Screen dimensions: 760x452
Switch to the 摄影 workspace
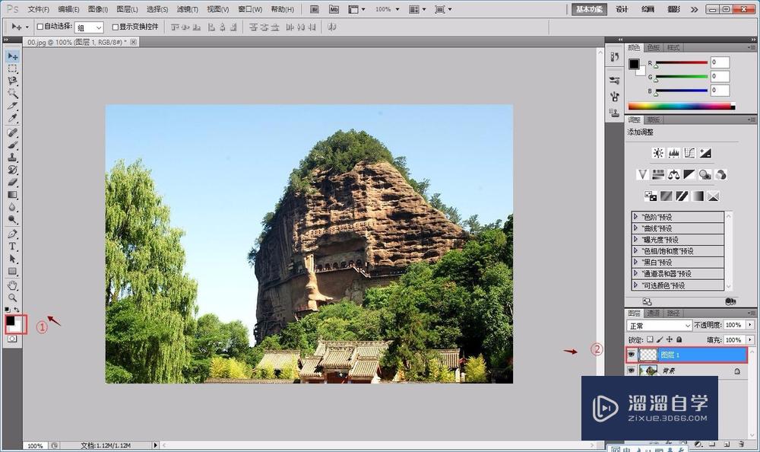674,9
